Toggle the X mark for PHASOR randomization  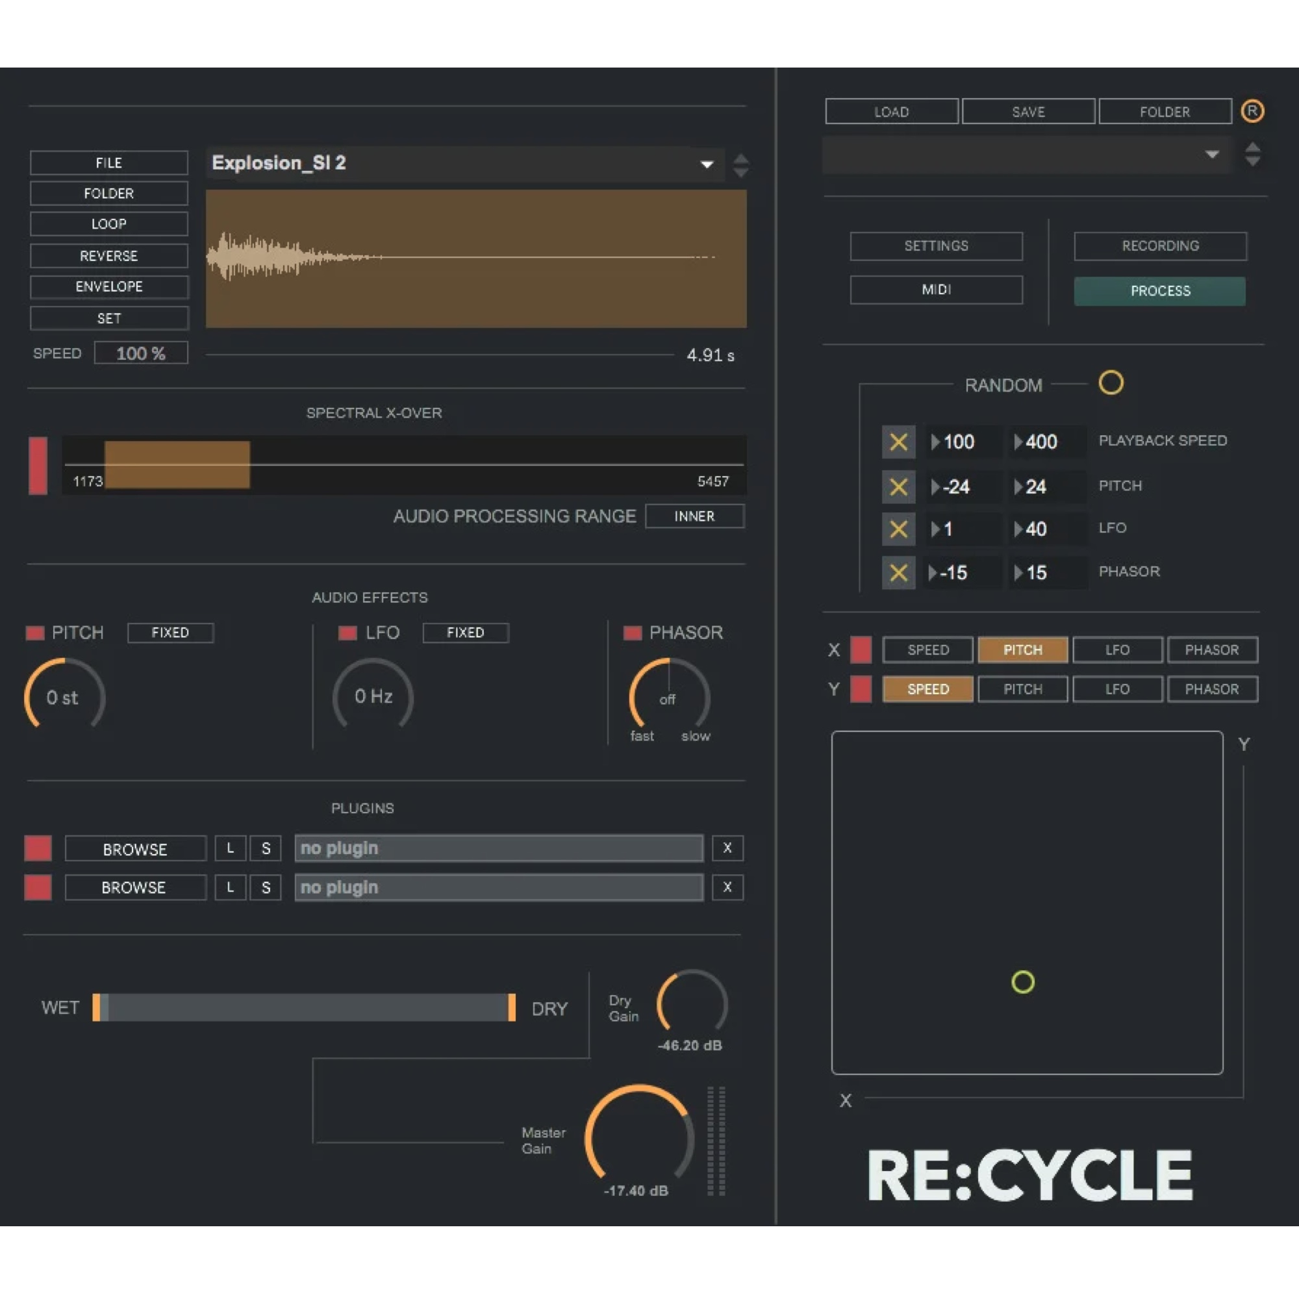(x=898, y=573)
